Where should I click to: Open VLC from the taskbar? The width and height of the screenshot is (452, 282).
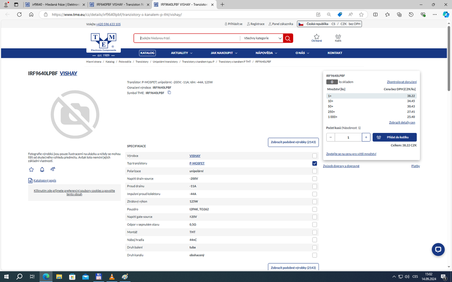(112, 277)
